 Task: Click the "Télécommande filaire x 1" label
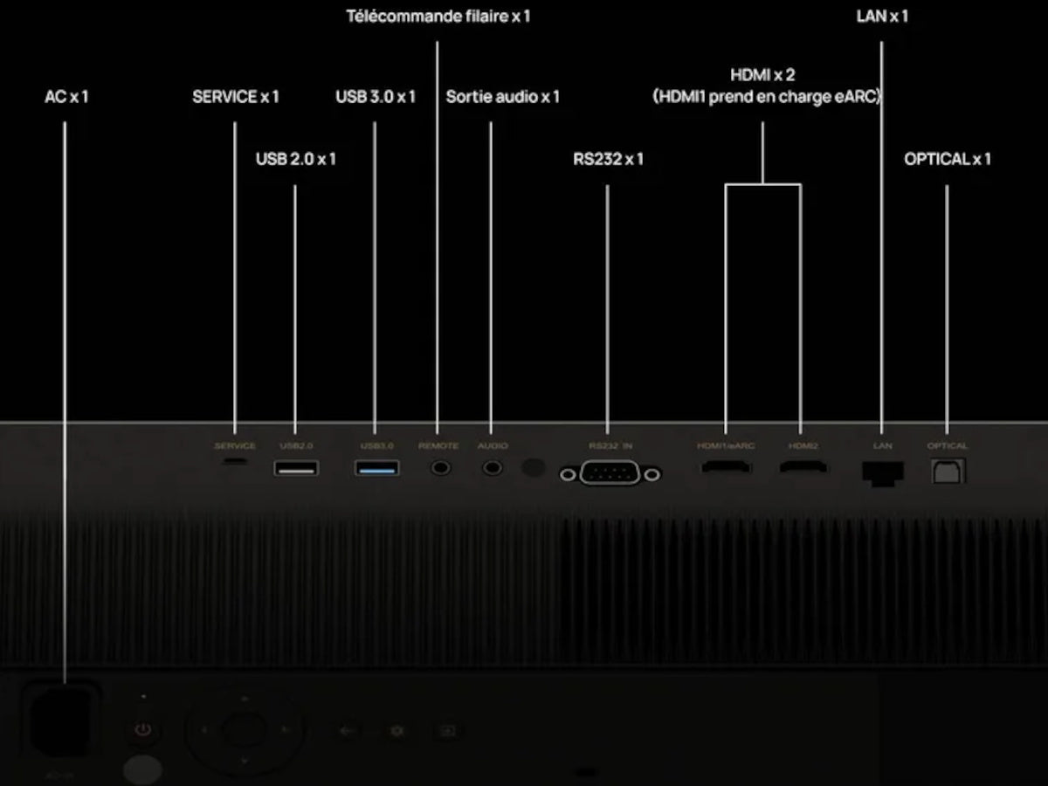438,16
